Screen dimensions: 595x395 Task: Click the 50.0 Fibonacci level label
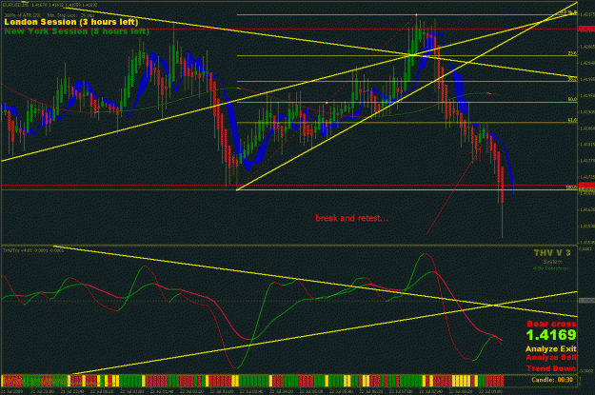pos(572,99)
